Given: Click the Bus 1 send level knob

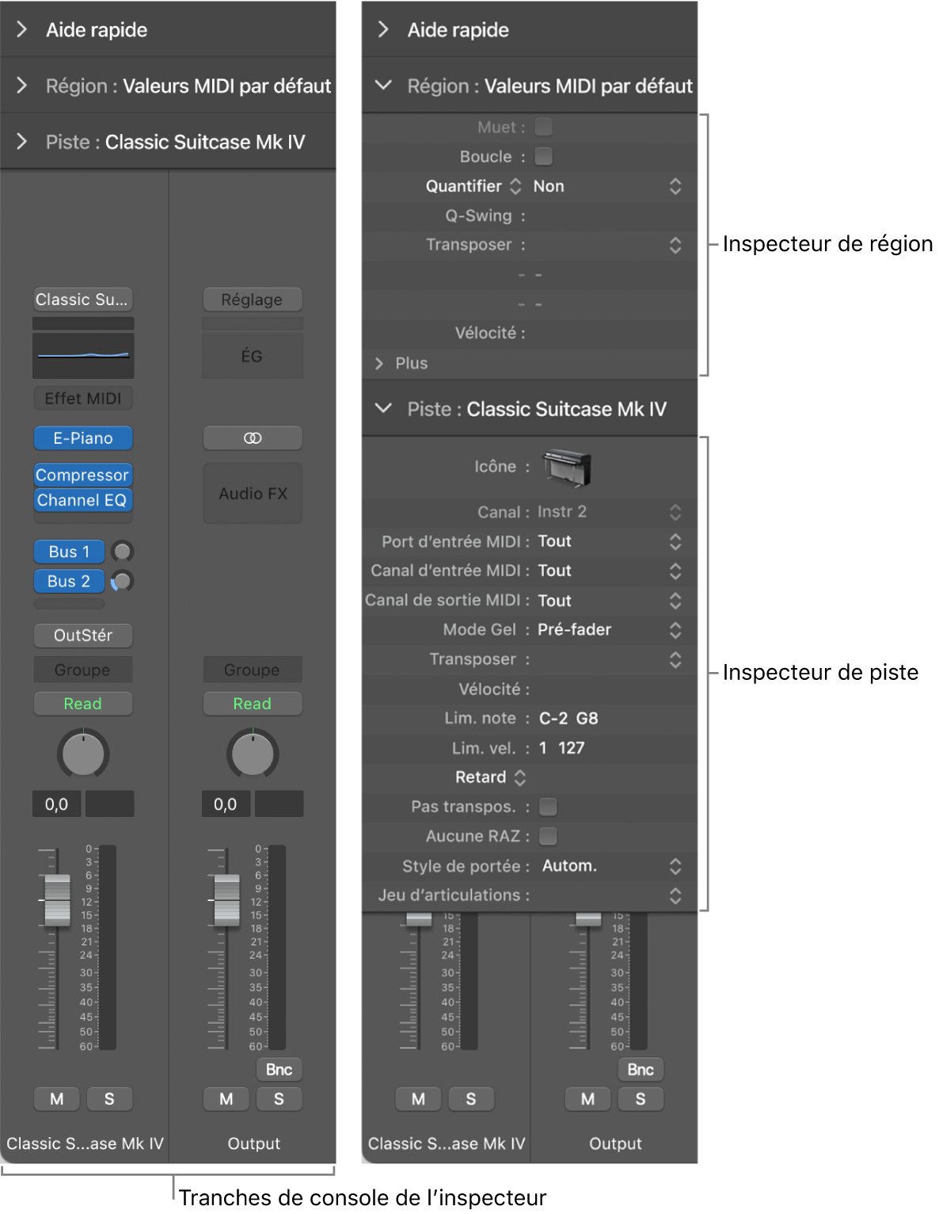Looking at the screenshot, I should point(122,552).
